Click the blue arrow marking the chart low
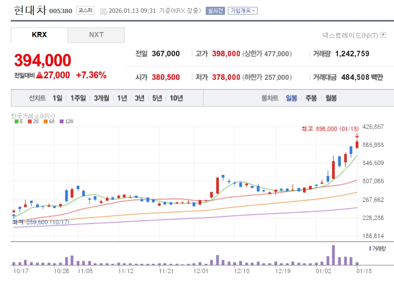The width and height of the screenshot is (394, 282). click(14, 216)
